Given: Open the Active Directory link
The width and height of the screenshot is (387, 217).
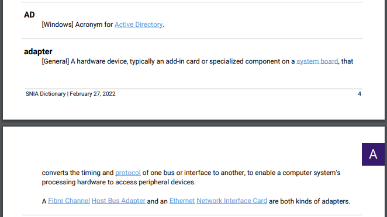Looking at the screenshot, I should (x=139, y=24).
